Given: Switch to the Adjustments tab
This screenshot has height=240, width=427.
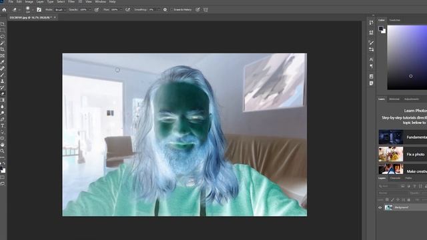Looking at the screenshot, I should click(412, 99).
